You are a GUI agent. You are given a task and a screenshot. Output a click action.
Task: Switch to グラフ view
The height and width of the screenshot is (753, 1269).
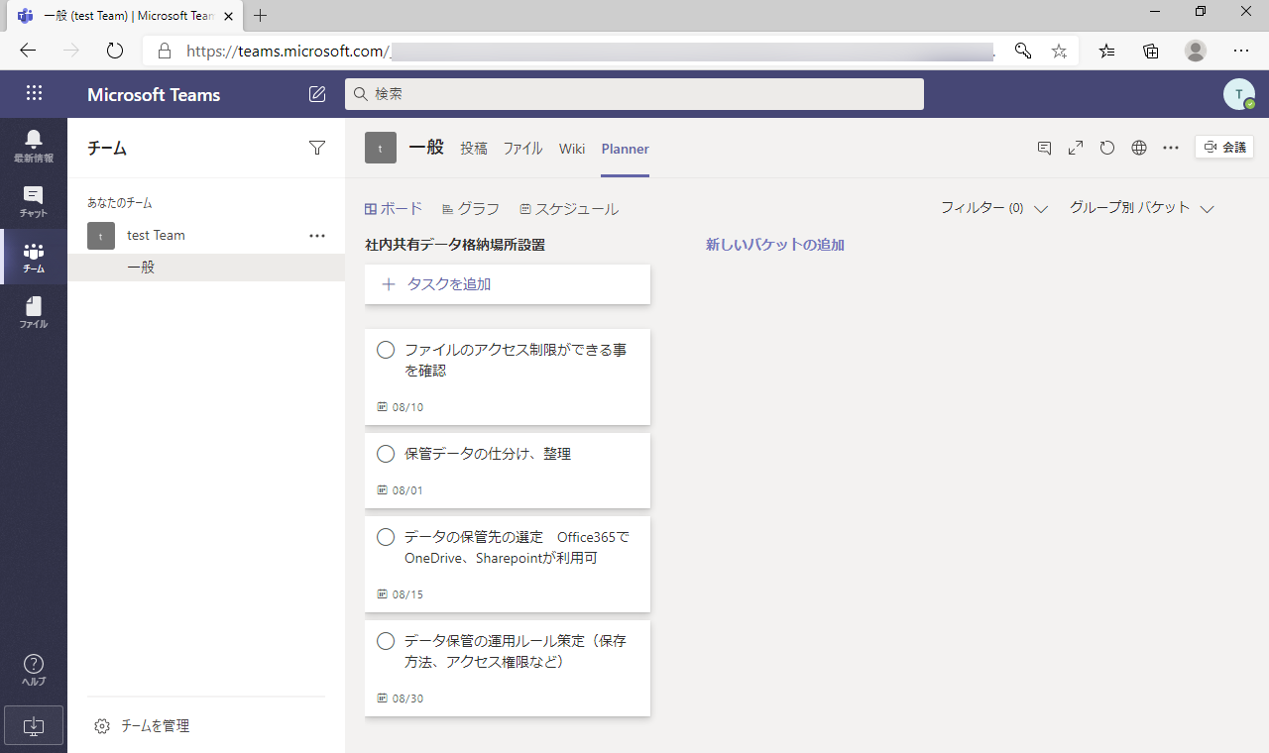[471, 209]
